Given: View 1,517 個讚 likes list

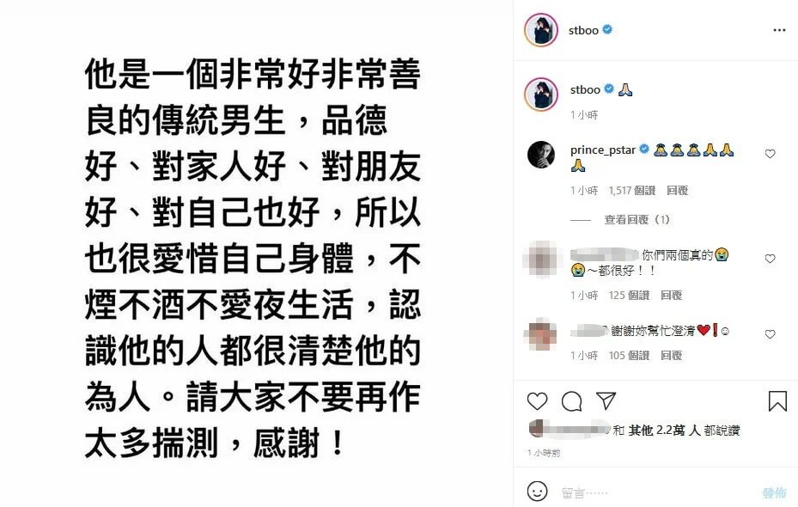Looking at the screenshot, I should pos(632,191).
